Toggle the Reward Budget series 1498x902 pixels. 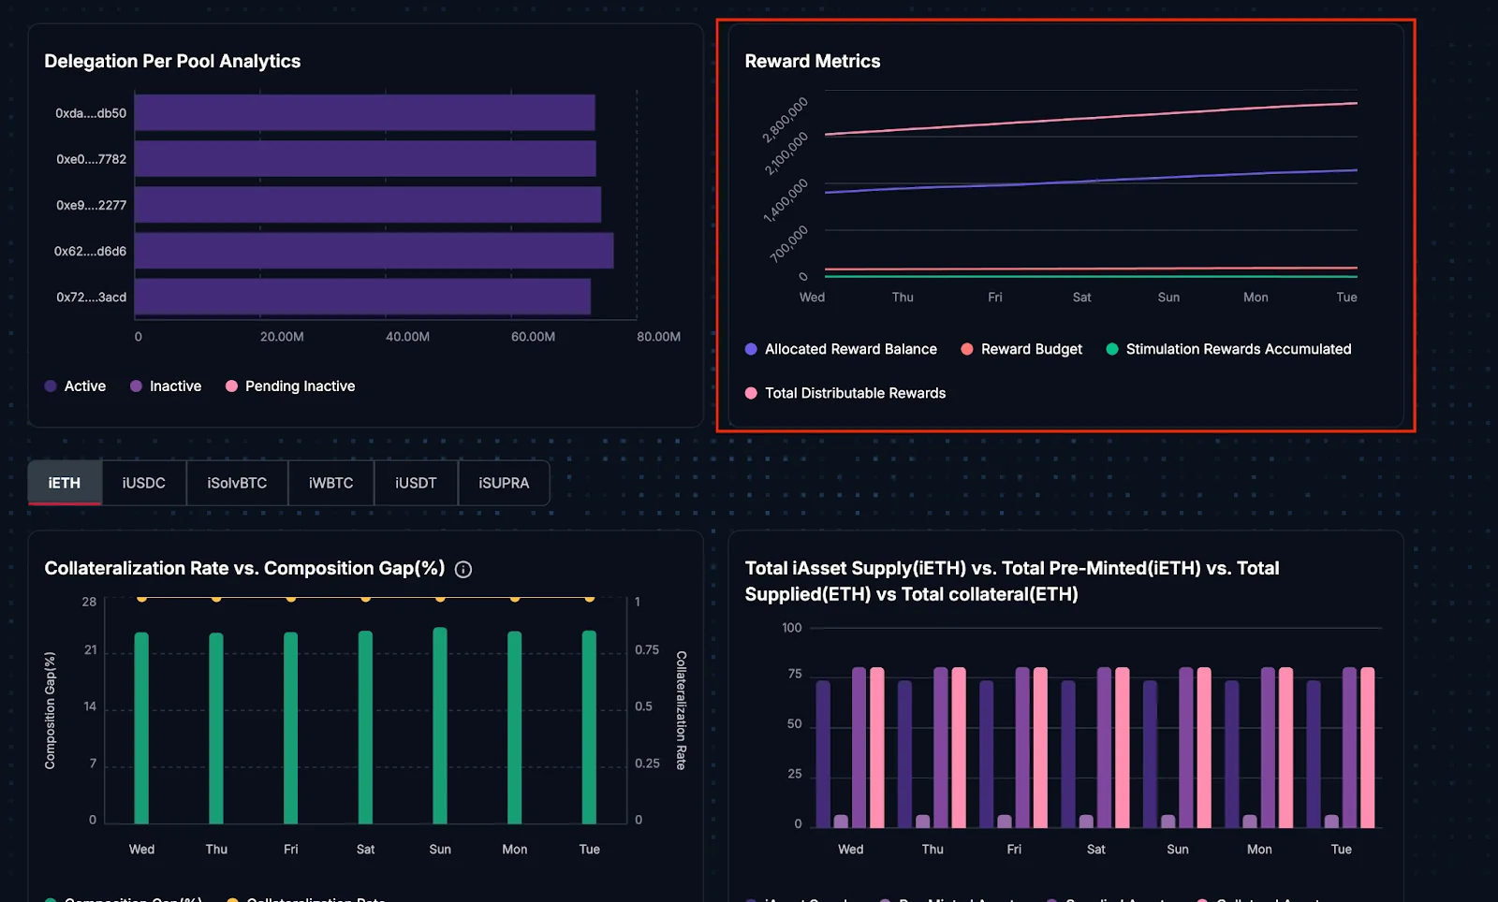1021,349
